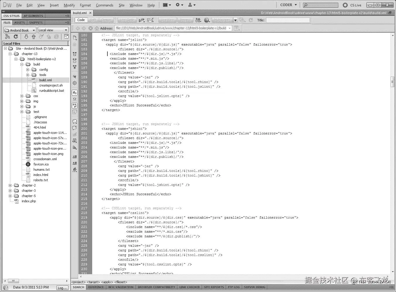Open Documents icon in coding toolbar

coord(75,38)
